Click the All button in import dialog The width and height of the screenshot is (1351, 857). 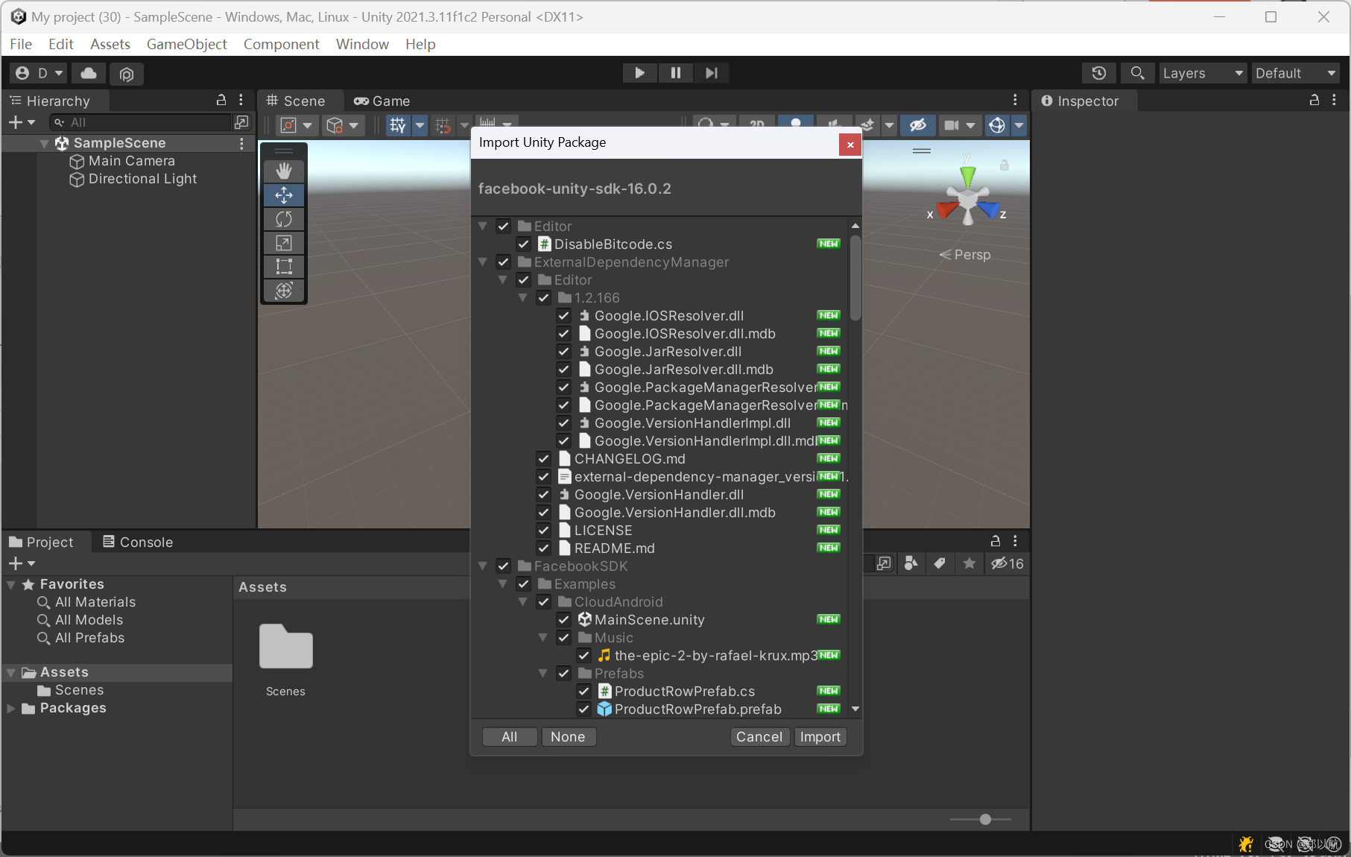(510, 737)
